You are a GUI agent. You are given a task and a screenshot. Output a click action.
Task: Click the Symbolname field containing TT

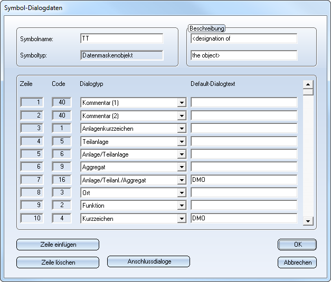pyautogui.click(x=121, y=38)
